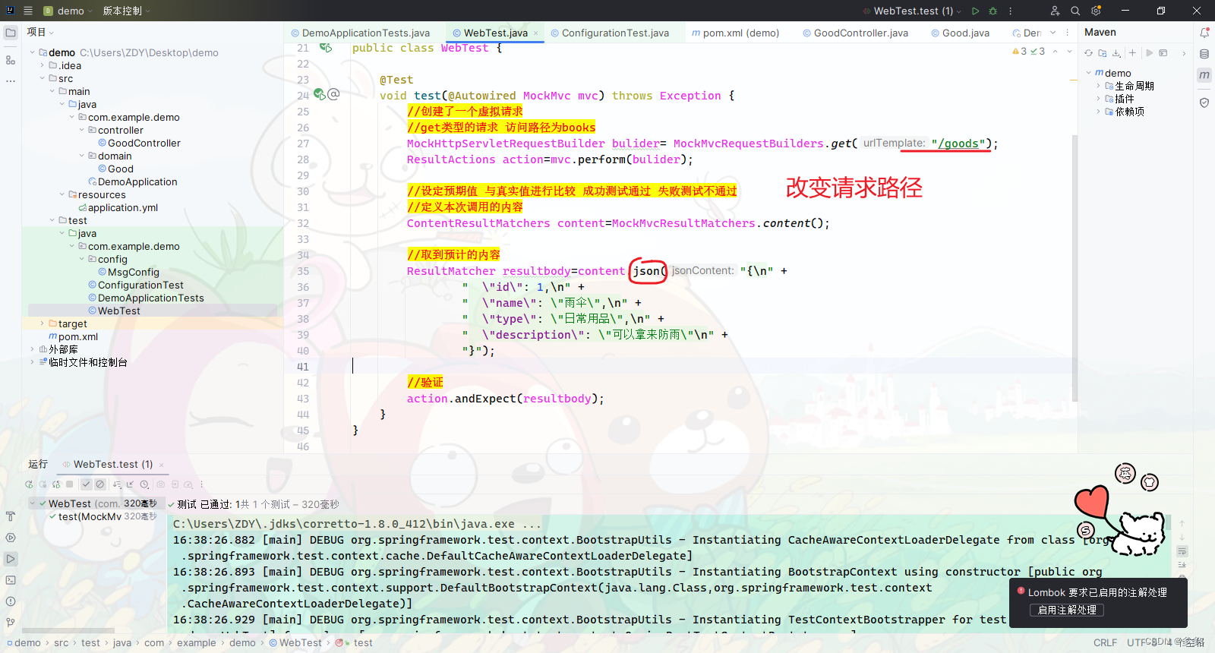Open the 版本控制 dropdown

(x=127, y=11)
